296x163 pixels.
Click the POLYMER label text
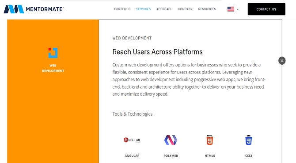(x=171, y=155)
